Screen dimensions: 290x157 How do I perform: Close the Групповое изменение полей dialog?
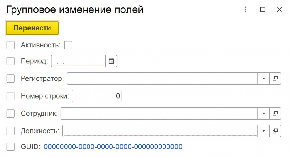tap(280, 10)
